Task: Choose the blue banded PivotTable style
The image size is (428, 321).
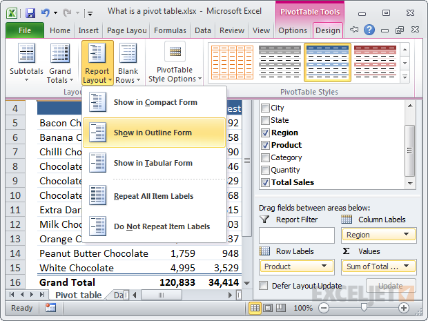Action: pyautogui.click(x=327, y=63)
